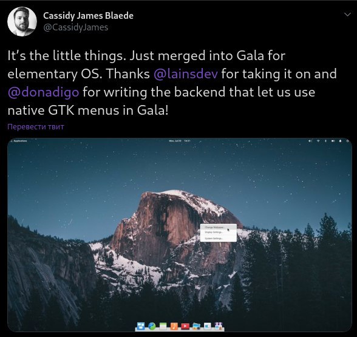Image resolution: width=357 pixels, height=337 pixels.
Task: Launch the blue-green globe web browser icon
Action: click(152, 326)
